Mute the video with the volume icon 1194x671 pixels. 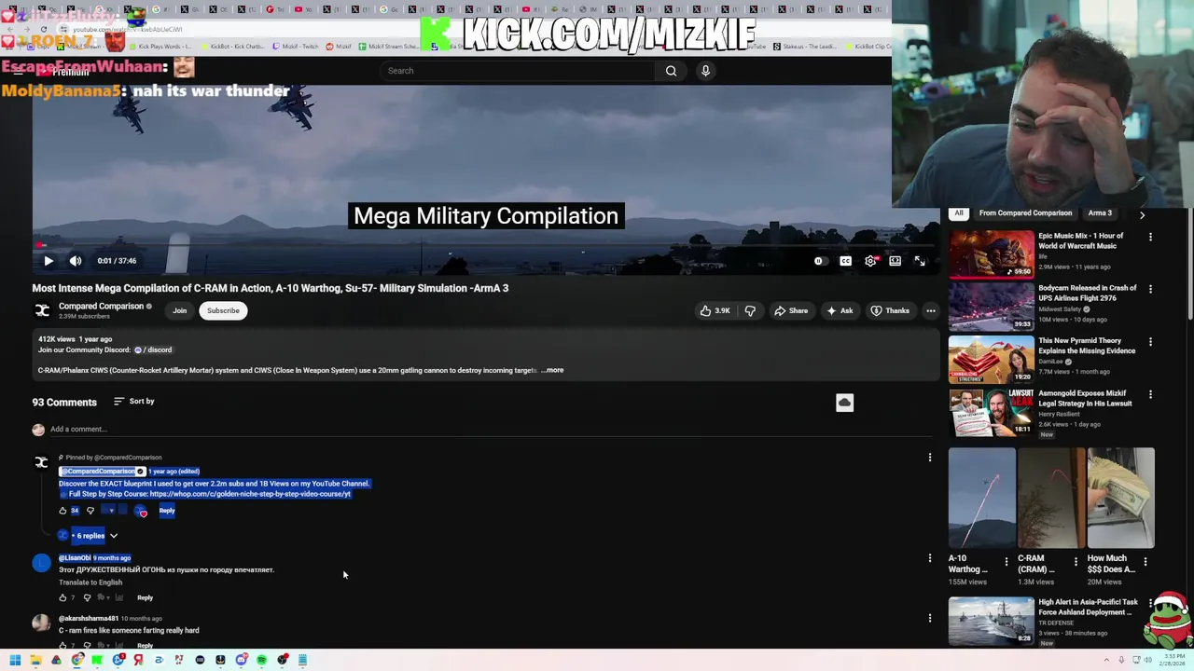76,261
